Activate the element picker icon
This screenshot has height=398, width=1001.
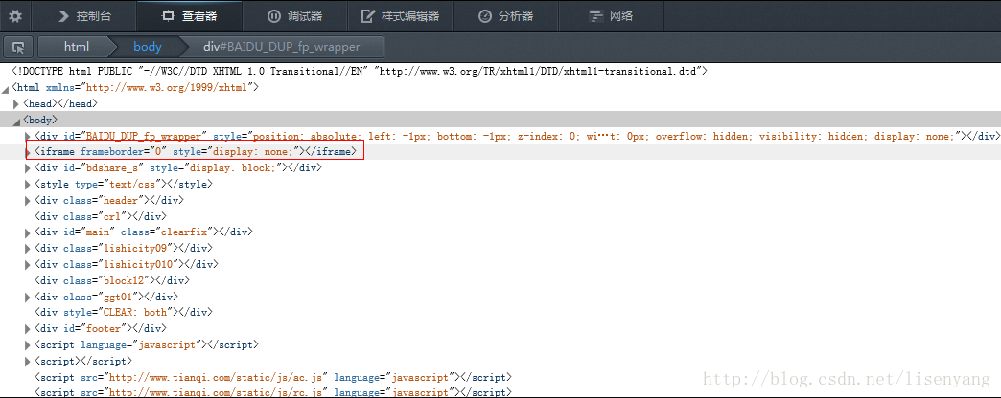tap(18, 47)
